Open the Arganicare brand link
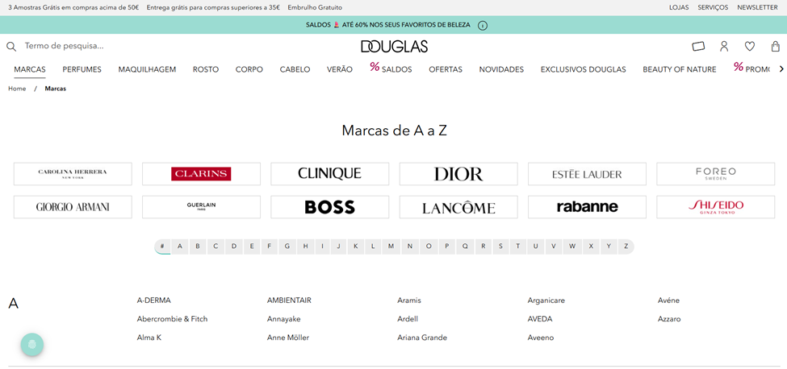The height and width of the screenshot is (369, 787). click(546, 301)
